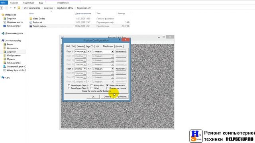Click Загрузки in address path
Viewport: 255px width, 143px height.
[x=49, y=8]
